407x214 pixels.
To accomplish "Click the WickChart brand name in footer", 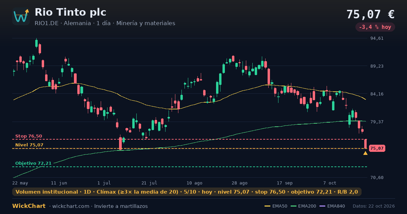I will coord(29,206).
